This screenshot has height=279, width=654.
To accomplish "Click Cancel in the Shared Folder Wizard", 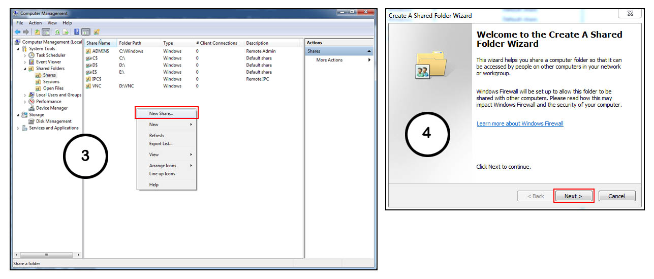I will (617, 196).
